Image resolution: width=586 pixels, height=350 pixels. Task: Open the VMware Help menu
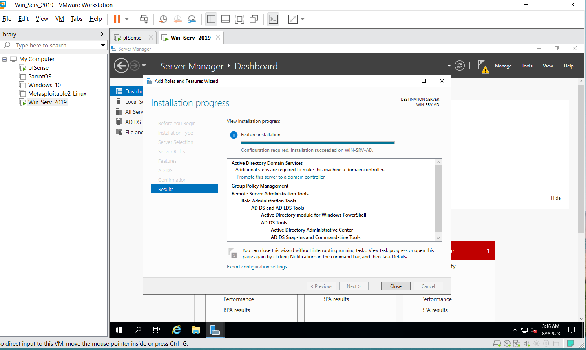click(95, 19)
